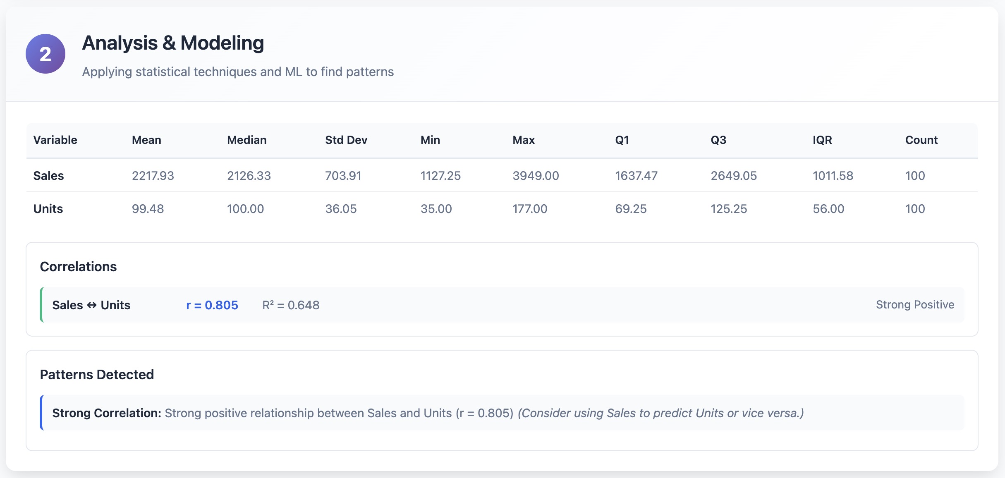This screenshot has height=478, width=1005.
Task: Click the purple step 2 badge
Action: [x=45, y=54]
